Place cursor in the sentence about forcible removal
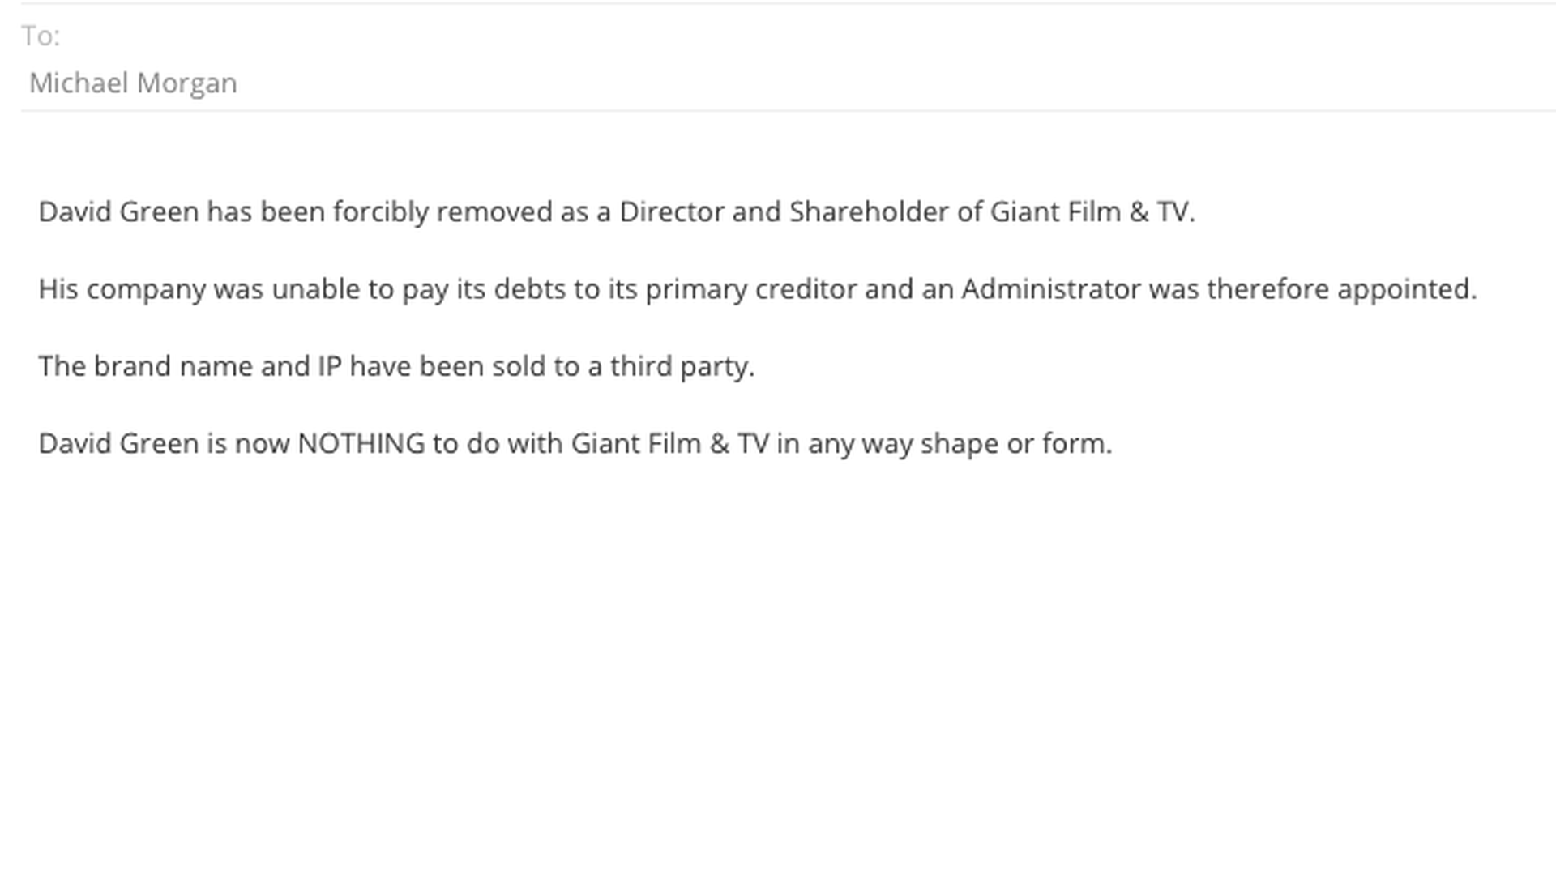 (617, 211)
